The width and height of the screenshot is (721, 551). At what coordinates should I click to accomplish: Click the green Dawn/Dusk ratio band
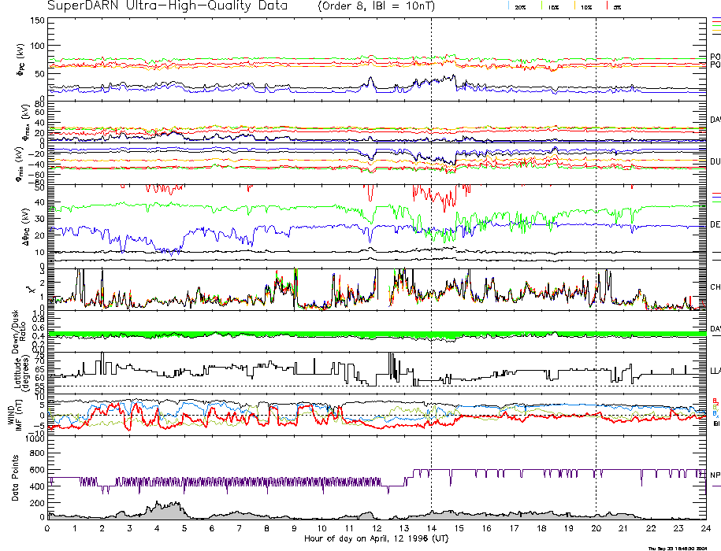coord(377,335)
